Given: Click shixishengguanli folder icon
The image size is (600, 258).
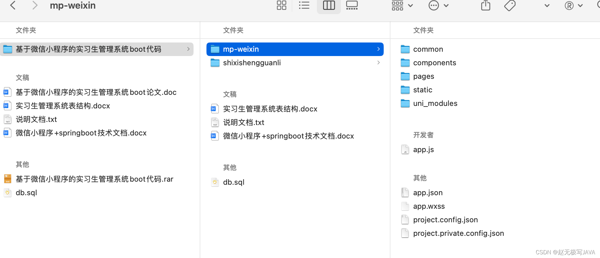Looking at the screenshot, I should tap(215, 63).
